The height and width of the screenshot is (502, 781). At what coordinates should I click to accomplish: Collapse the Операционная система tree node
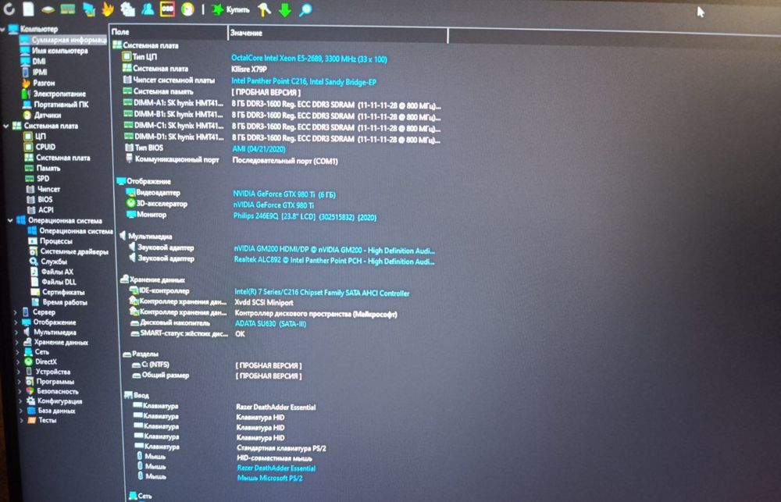[x=10, y=220]
